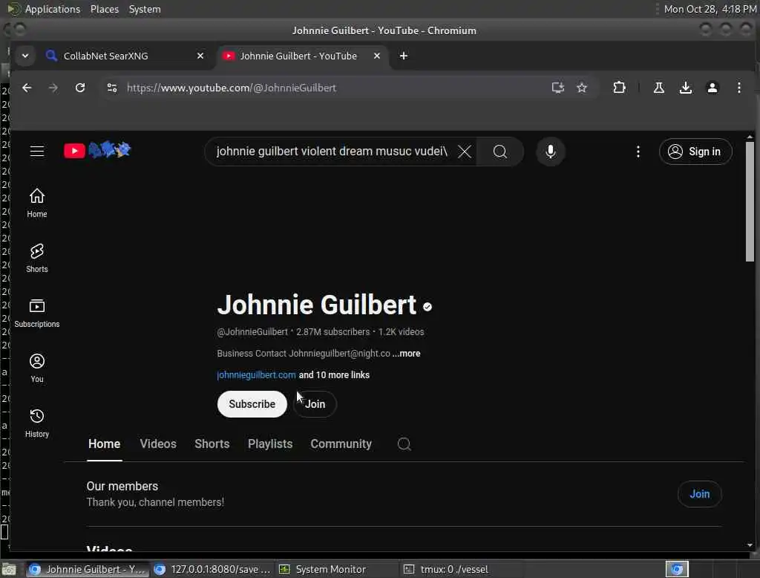Click the YouTube search magnifier button
The image size is (760, 578).
pyautogui.click(x=499, y=152)
